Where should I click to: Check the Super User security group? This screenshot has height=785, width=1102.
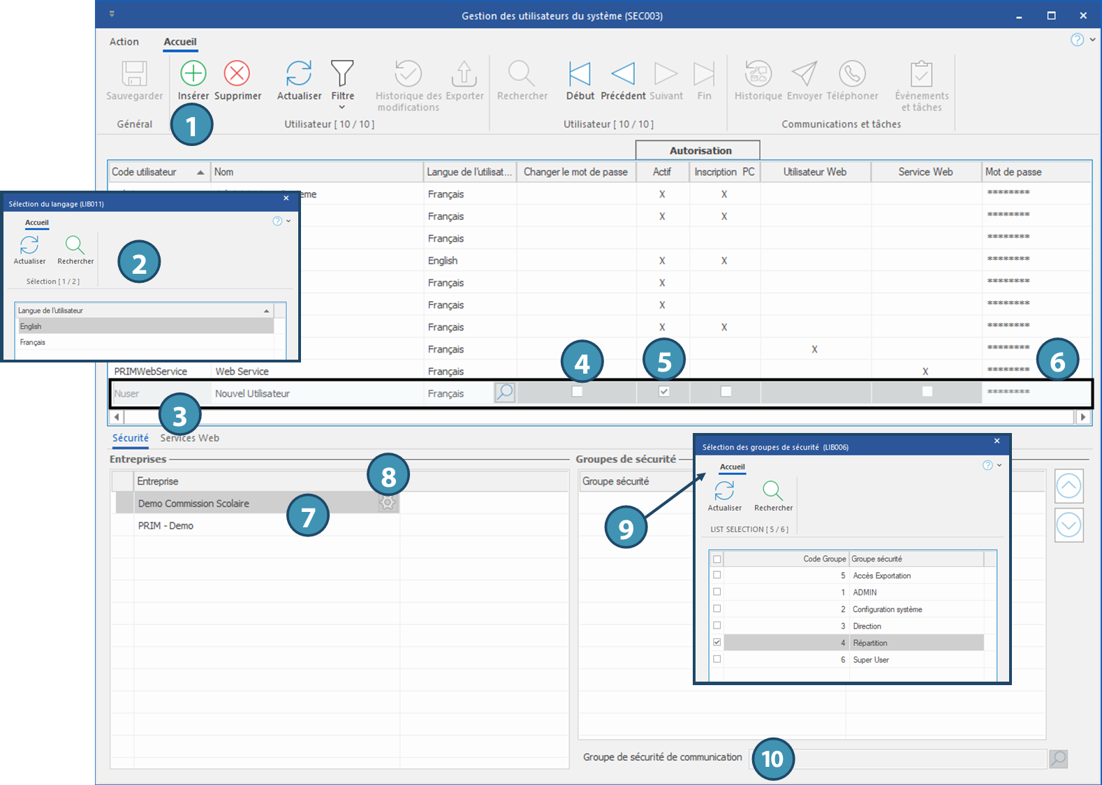click(717, 659)
